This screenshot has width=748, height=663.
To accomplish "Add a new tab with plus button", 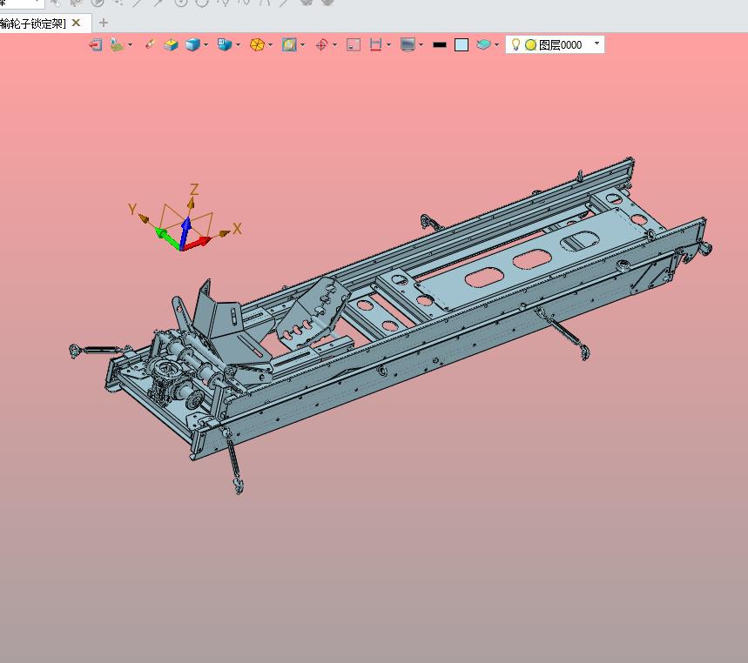I will click(103, 23).
